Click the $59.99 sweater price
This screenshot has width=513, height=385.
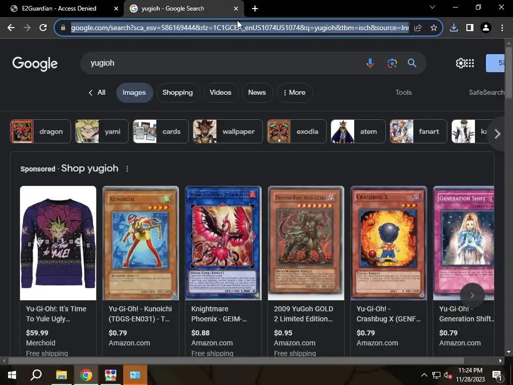coord(37,333)
